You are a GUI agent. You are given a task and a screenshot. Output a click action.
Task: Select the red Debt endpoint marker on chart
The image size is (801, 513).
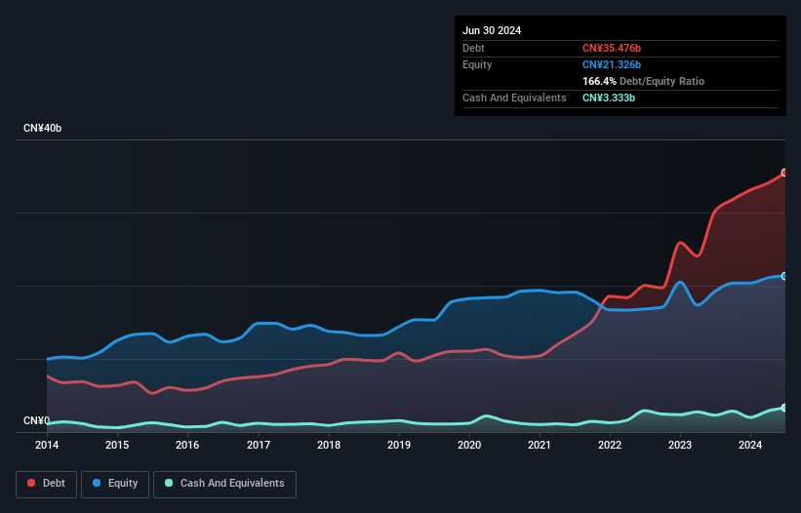(x=784, y=173)
